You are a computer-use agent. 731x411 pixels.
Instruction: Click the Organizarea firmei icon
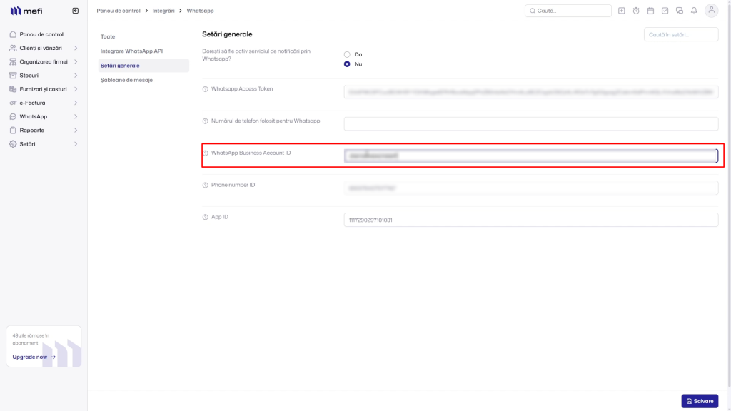click(x=13, y=62)
